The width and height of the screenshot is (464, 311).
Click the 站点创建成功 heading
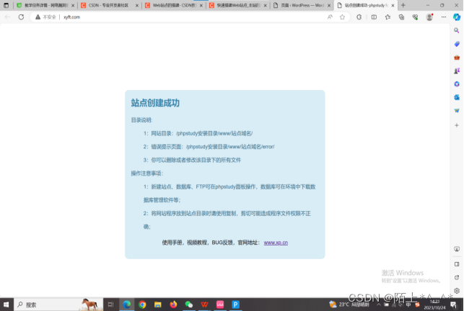coord(155,103)
